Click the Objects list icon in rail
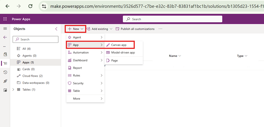Screen dimensions: 264x127 (5, 63)
